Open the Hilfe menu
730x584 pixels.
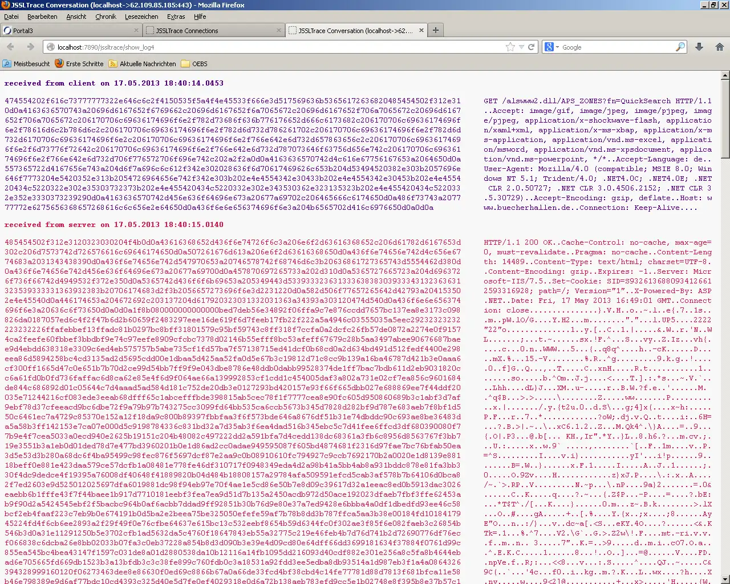click(x=200, y=17)
